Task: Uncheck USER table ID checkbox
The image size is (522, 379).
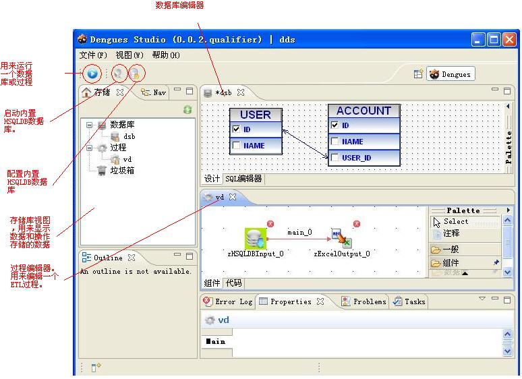Action: [x=236, y=129]
